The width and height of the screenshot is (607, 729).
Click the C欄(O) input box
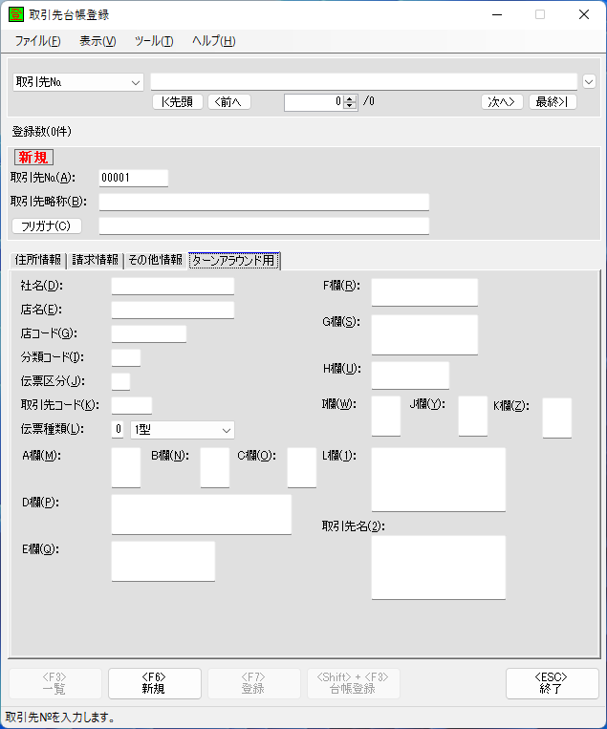[302, 468]
